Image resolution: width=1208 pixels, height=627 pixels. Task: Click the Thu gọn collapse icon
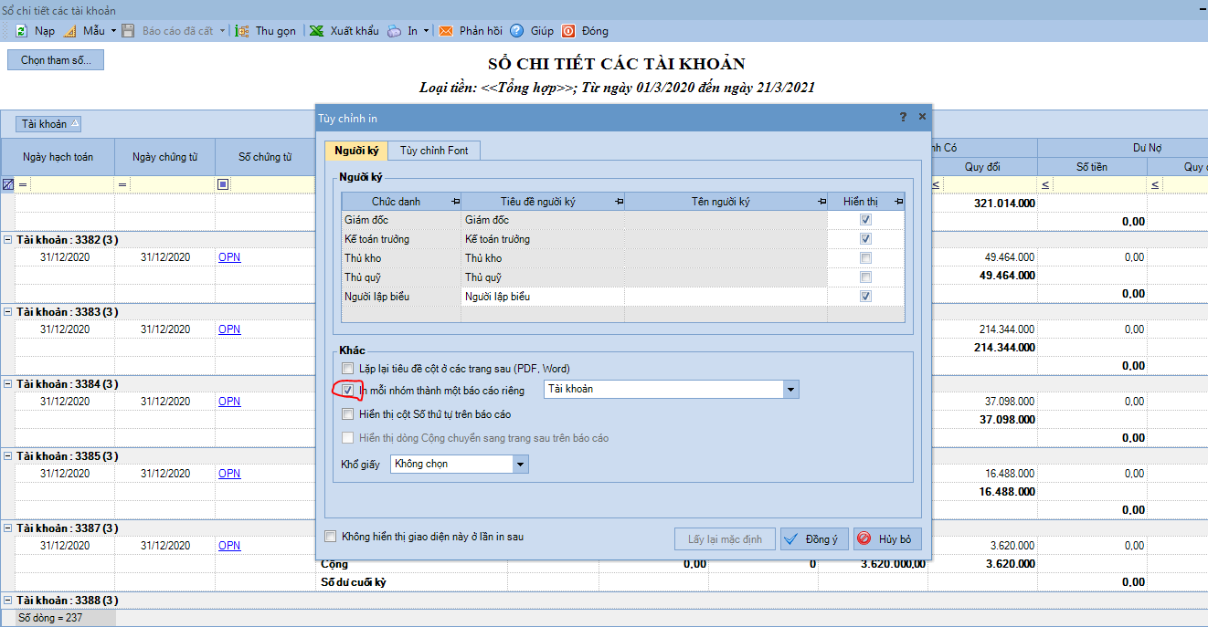[242, 31]
